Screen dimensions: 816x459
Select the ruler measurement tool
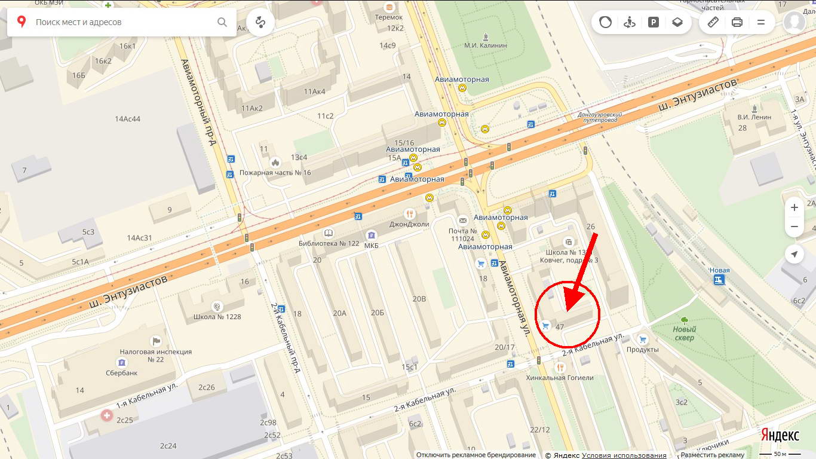point(713,23)
